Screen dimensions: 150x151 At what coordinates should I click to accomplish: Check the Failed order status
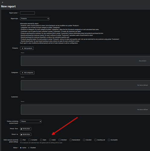click(50, 140)
